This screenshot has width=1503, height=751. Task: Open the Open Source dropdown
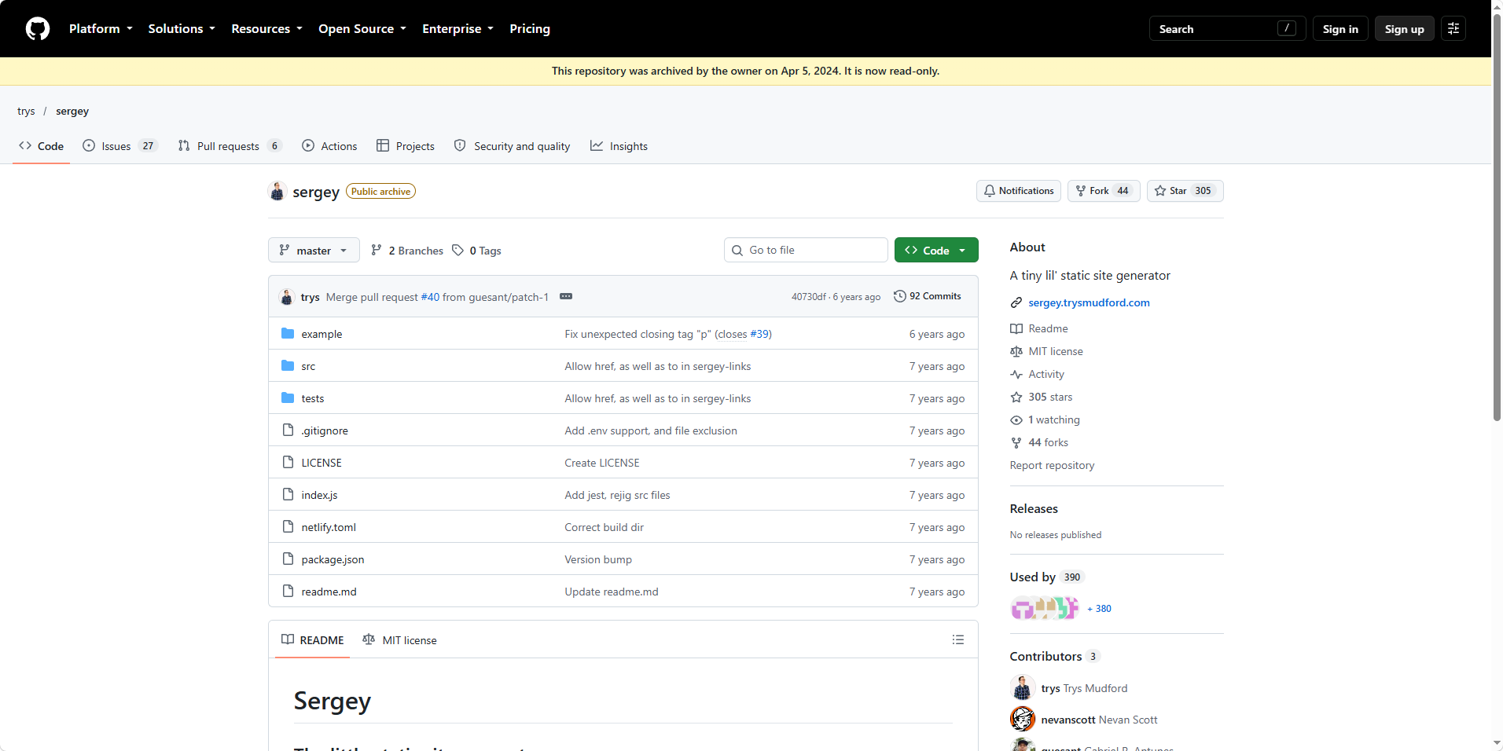pyautogui.click(x=362, y=28)
